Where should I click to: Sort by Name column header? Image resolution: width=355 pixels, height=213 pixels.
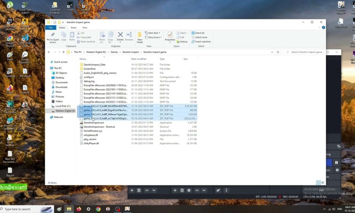pos(104,59)
